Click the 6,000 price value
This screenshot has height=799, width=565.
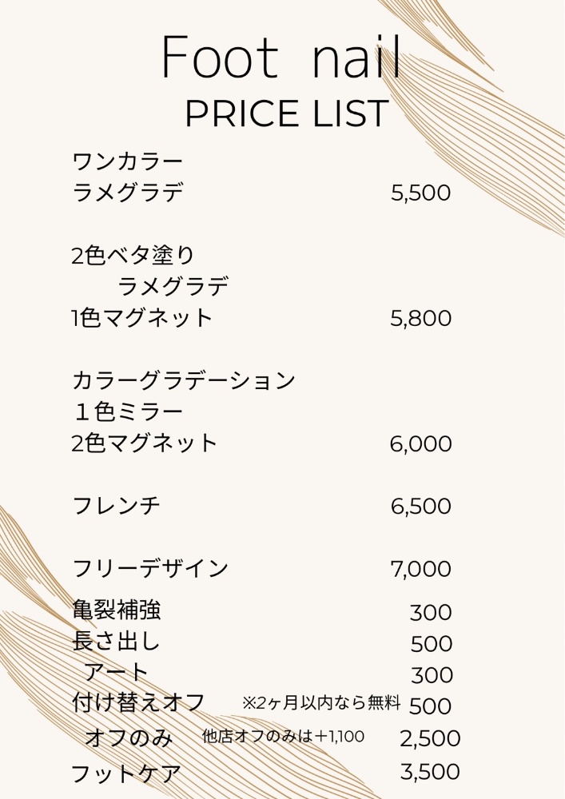point(420,444)
